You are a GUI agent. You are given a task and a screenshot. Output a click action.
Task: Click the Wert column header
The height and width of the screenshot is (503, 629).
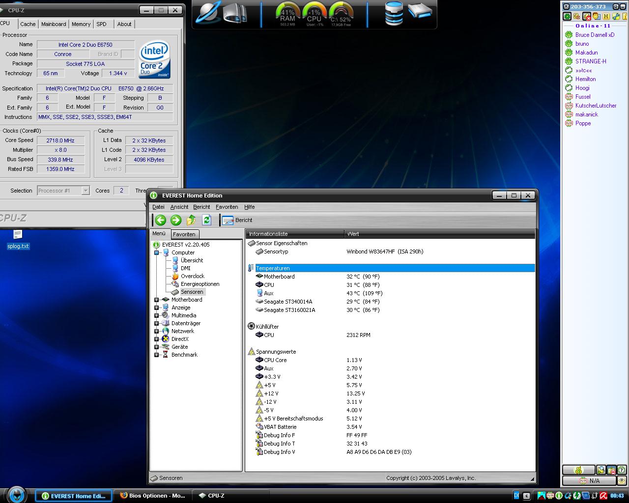point(439,234)
